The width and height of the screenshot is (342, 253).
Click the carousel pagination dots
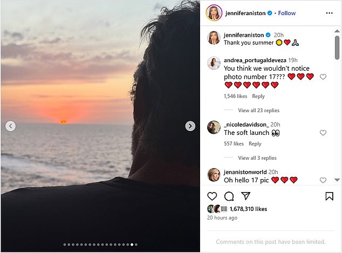pyautogui.click(x=100, y=244)
